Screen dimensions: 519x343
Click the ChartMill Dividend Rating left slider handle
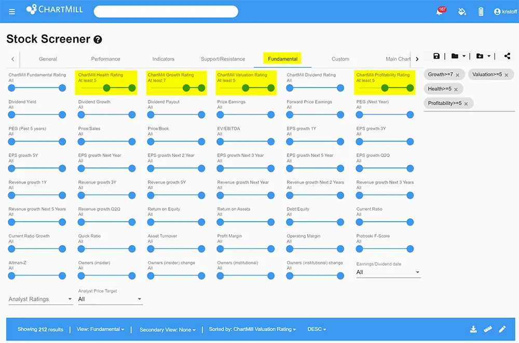coord(290,88)
